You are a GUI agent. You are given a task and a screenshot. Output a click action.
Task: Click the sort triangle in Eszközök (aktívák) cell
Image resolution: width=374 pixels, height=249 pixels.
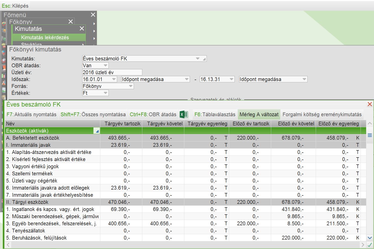tap(97, 131)
